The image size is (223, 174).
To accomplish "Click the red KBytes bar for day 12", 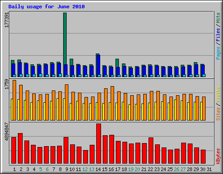I will [x=85, y=157].
